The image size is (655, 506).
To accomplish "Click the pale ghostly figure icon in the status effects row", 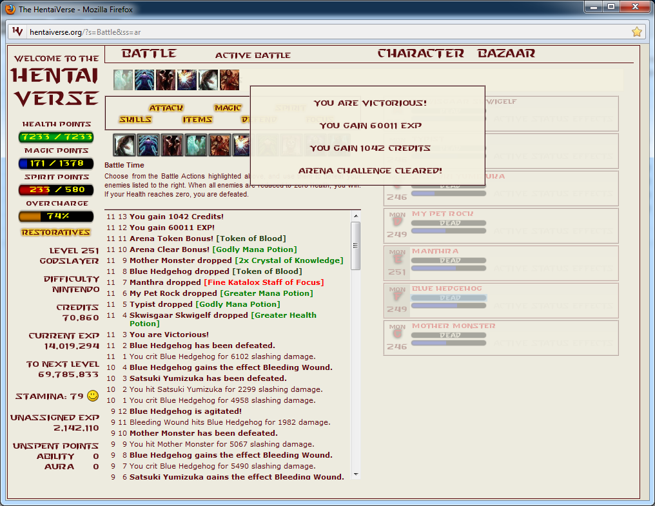I will [123, 80].
